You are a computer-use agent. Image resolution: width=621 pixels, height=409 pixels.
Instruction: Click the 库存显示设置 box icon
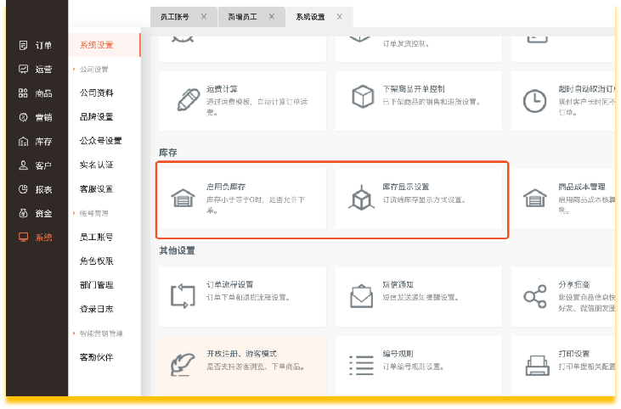[x=362, y=199]
